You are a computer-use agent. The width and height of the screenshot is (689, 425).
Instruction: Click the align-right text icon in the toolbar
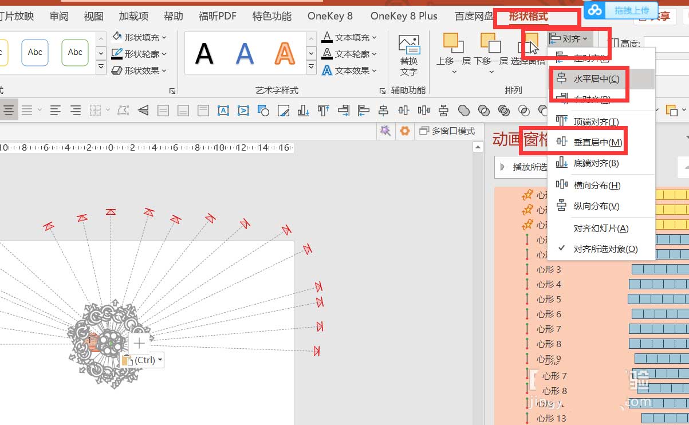point(75,110)
